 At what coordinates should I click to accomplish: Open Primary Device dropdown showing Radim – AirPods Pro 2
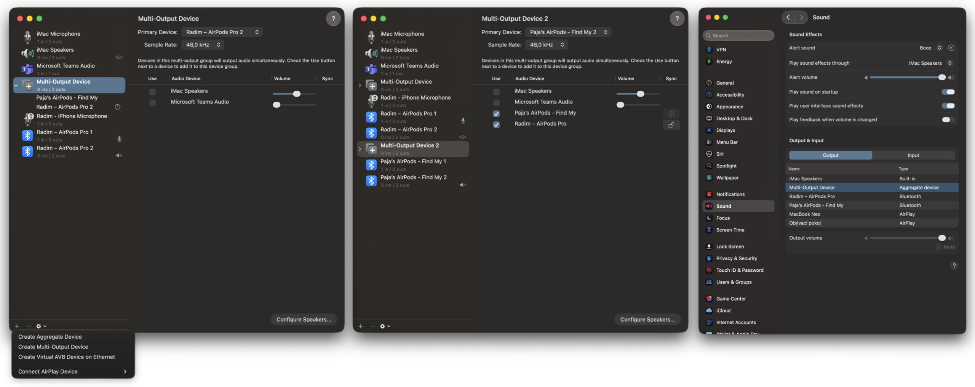222,32
